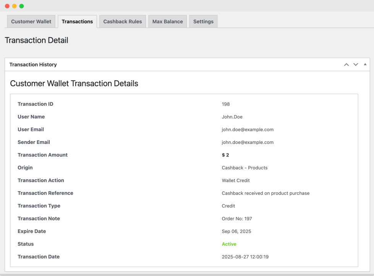The width and height of the screenshot is (374, 276).
Task: Click the john.doe@example.com user email value
Action: [x=248, y=130]
